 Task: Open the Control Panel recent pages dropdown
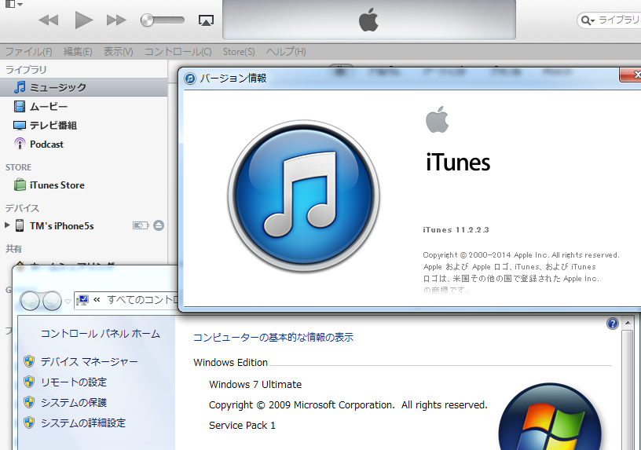(68, 302)
